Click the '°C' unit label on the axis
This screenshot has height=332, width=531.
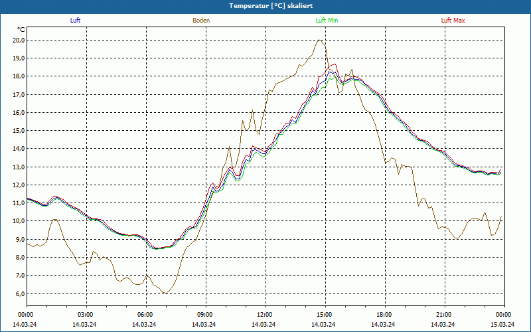tap(21, 30)
